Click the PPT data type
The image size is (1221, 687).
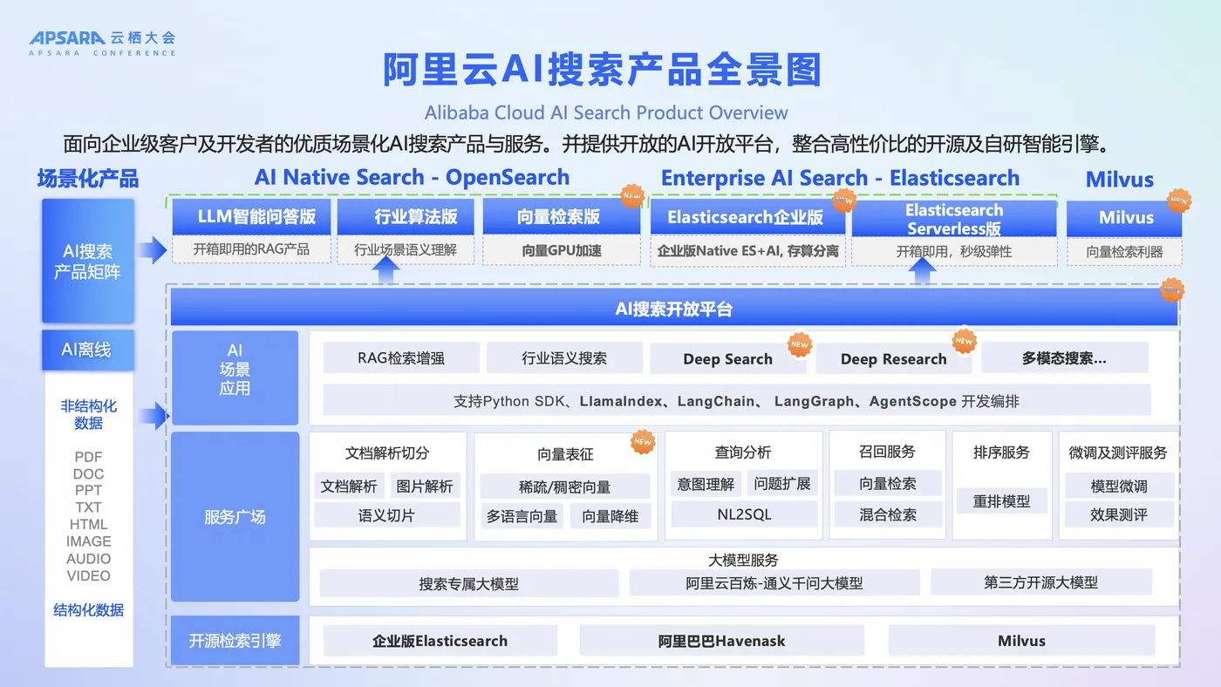pos(88,491)
